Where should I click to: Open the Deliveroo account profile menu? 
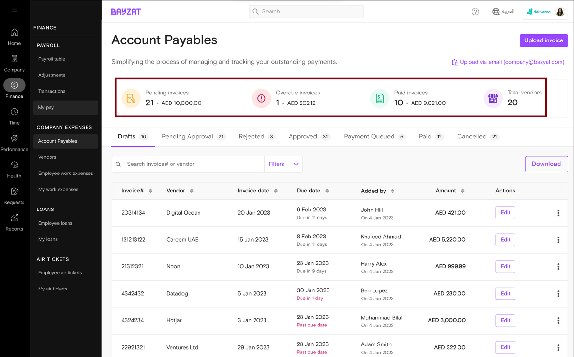click(x=545, y=12)
